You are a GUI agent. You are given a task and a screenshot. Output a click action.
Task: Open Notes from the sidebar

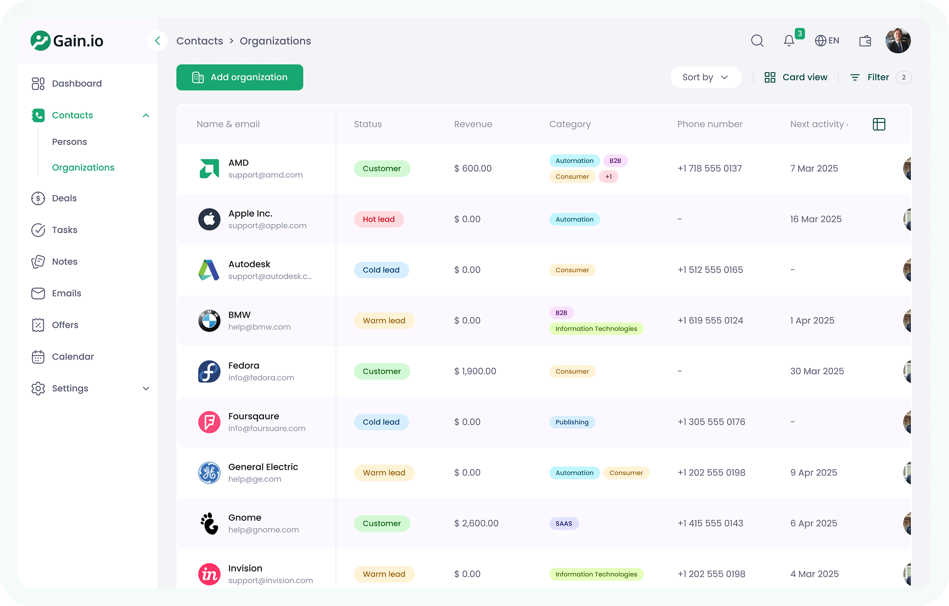coord(65,262)
